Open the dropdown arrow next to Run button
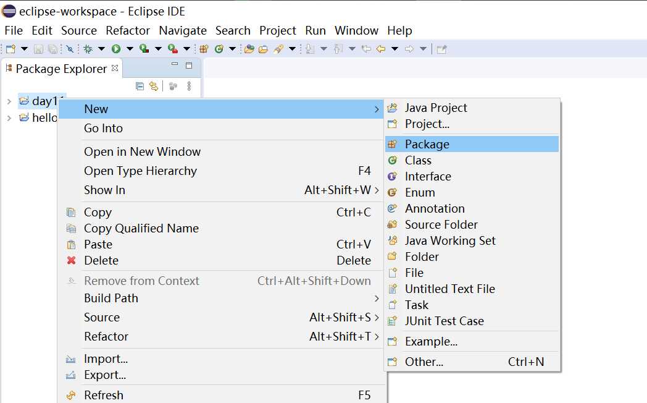This screenshot has width=647, height=403. [x=130, y=49]
